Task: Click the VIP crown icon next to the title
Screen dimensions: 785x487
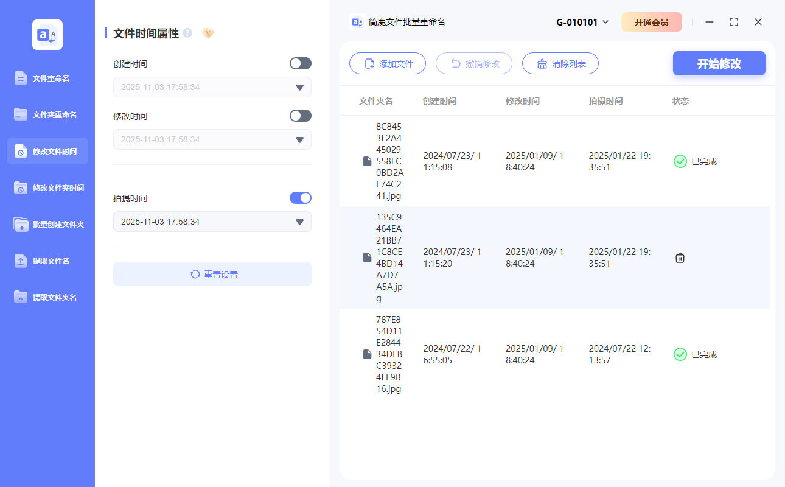Action: (x=208, y=33)
